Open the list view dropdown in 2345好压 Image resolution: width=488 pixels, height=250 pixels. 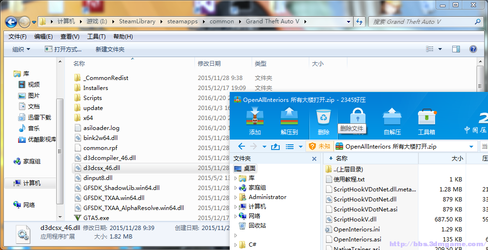tap(301, 147)
